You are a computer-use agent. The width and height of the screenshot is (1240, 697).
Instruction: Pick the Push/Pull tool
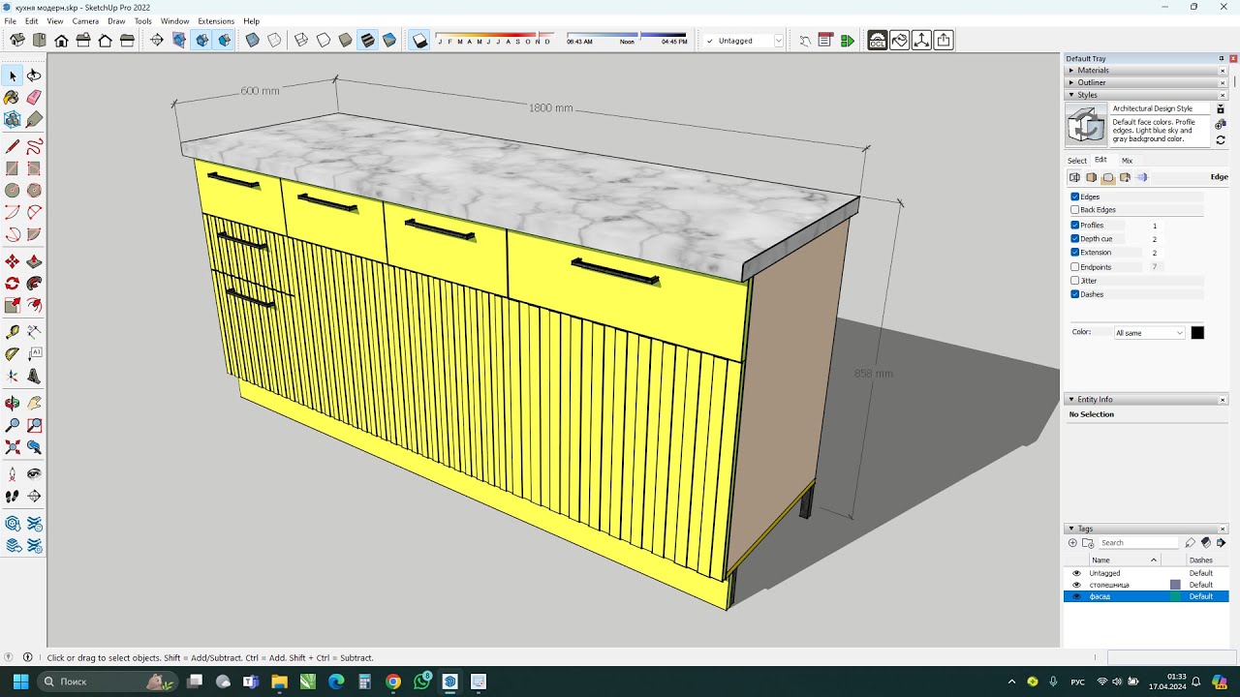(x=34, y=261)
